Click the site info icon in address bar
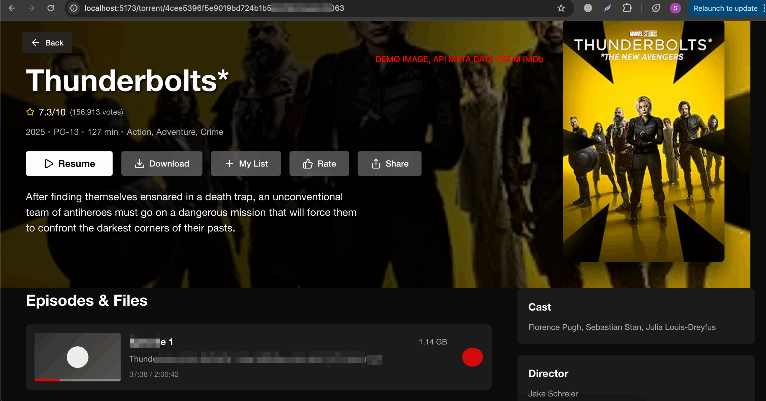This screenshot has height=401, width=766. tap(74, 8)
